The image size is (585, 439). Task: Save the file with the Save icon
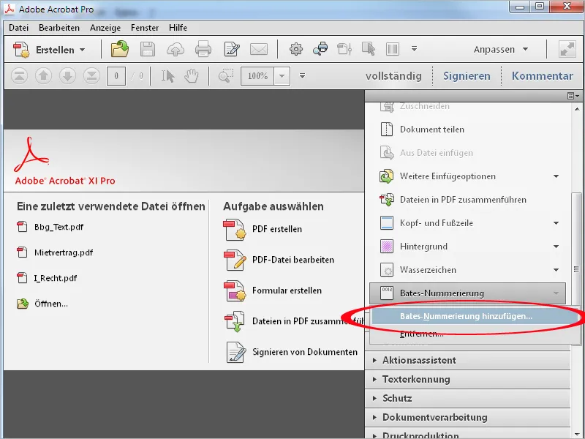[x=148, y=49]
